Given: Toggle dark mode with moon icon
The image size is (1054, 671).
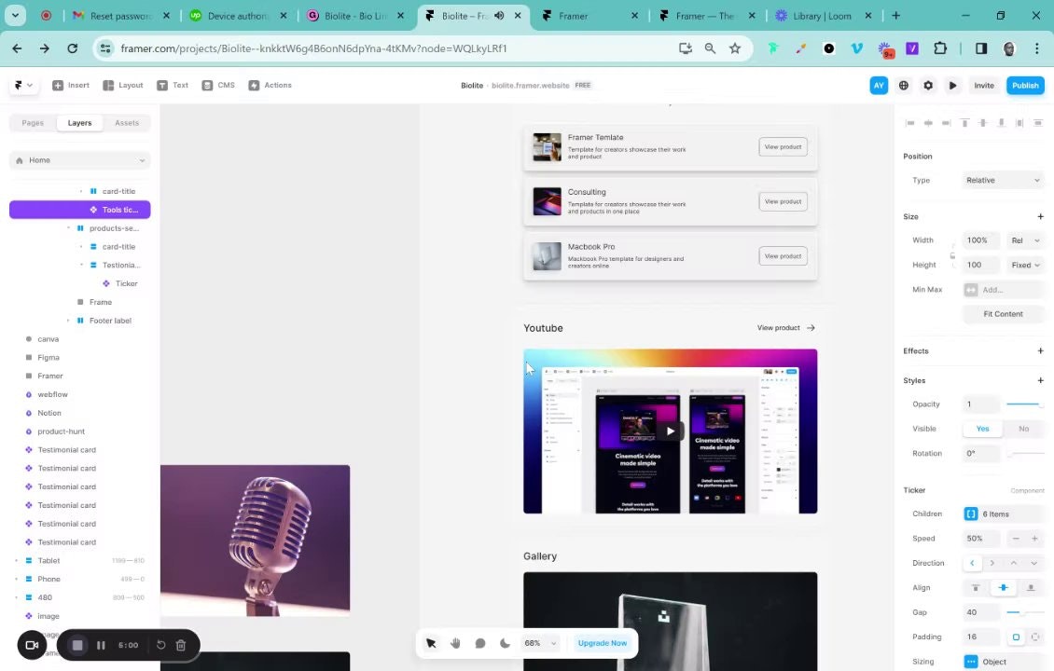Looking at the screenshot, I should click(505, 643).
